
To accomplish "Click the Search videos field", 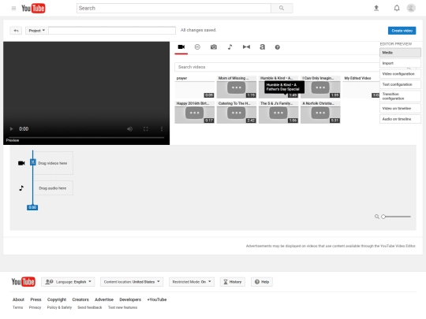I will 277,67.
